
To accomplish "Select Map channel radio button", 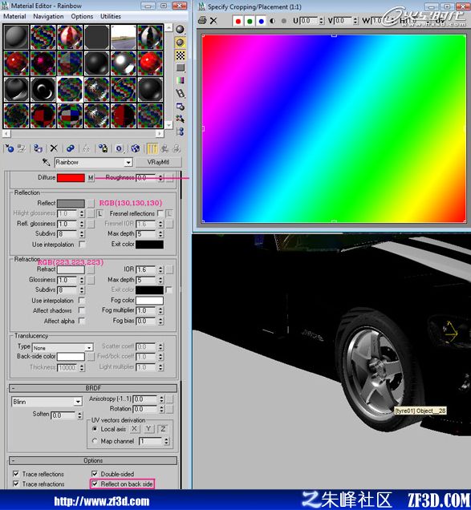I will pos(95,441).
